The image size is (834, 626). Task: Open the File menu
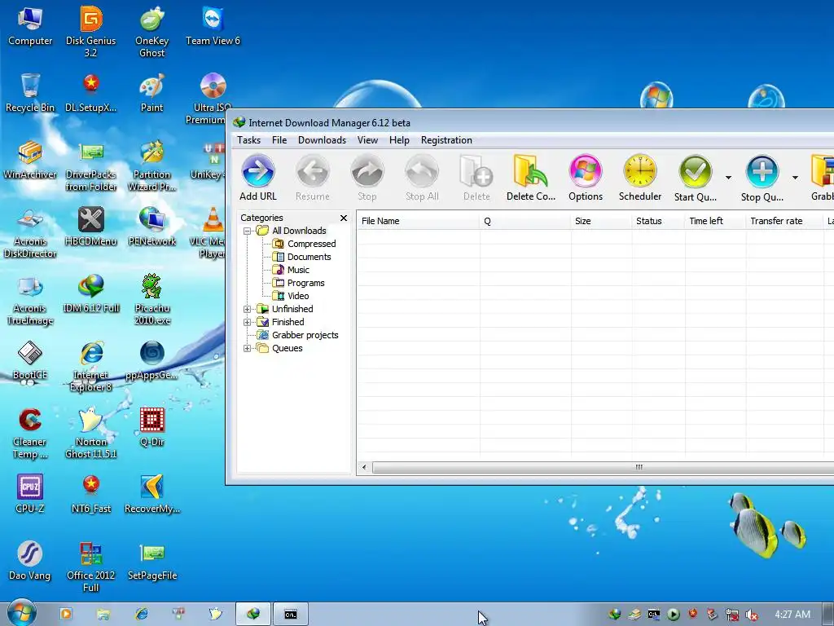tap(279, 140)
